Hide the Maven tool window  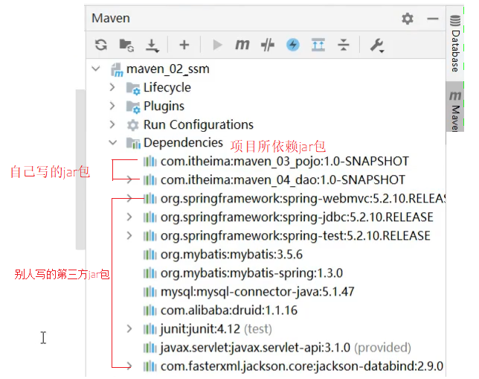[x=432, y=19]
